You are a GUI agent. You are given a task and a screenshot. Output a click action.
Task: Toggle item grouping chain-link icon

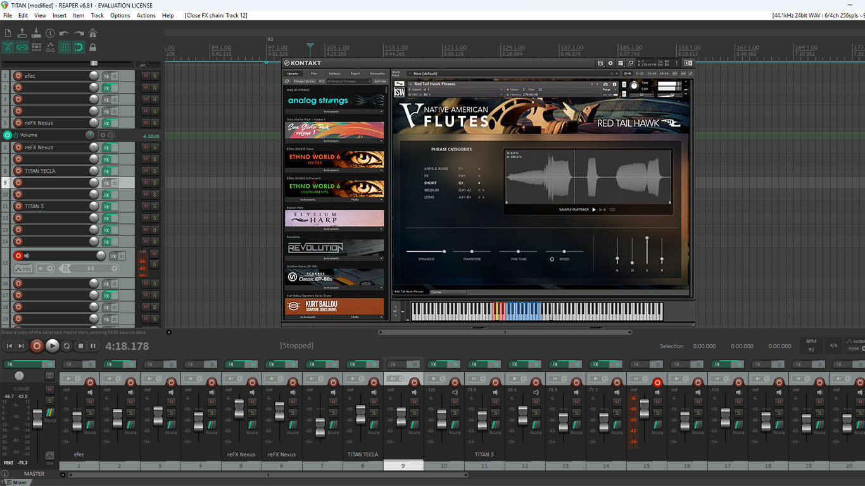click(x=22, y=47)
